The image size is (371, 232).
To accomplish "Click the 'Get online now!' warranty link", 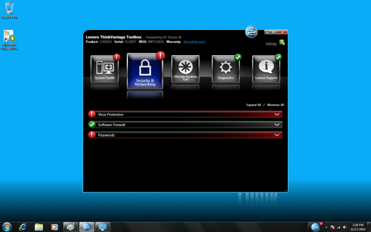I will click(x=194, y=42).
